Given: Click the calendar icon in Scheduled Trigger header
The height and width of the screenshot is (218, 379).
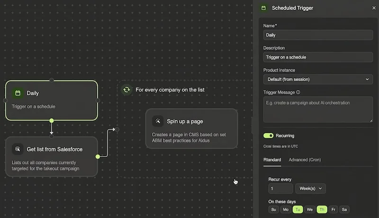Looking at the screenshot, I should click(263, 8).
